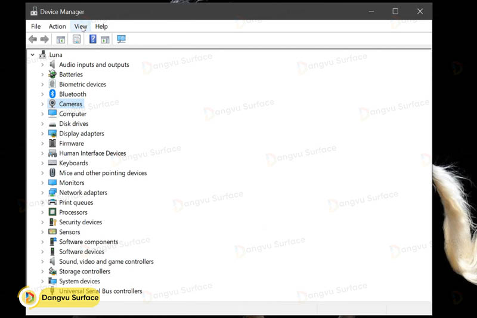The width and height of the screenshot is (477, 318).
Task: Click the Computer monitor icon
Action: click(x=52, y=113)
